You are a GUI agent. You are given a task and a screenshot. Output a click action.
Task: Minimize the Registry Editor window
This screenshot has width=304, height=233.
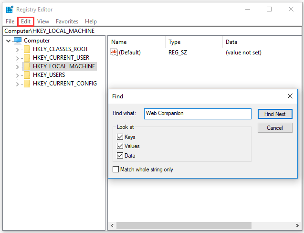click(x=248, y=10)
